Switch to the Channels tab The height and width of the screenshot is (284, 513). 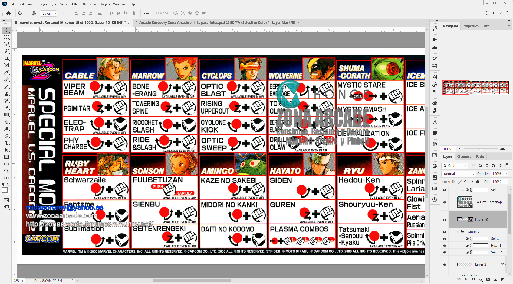(x=464, y=157)
